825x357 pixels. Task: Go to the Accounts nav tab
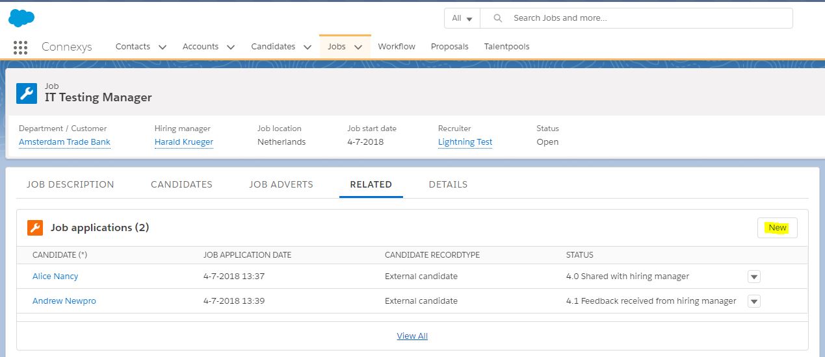(200, 47)
